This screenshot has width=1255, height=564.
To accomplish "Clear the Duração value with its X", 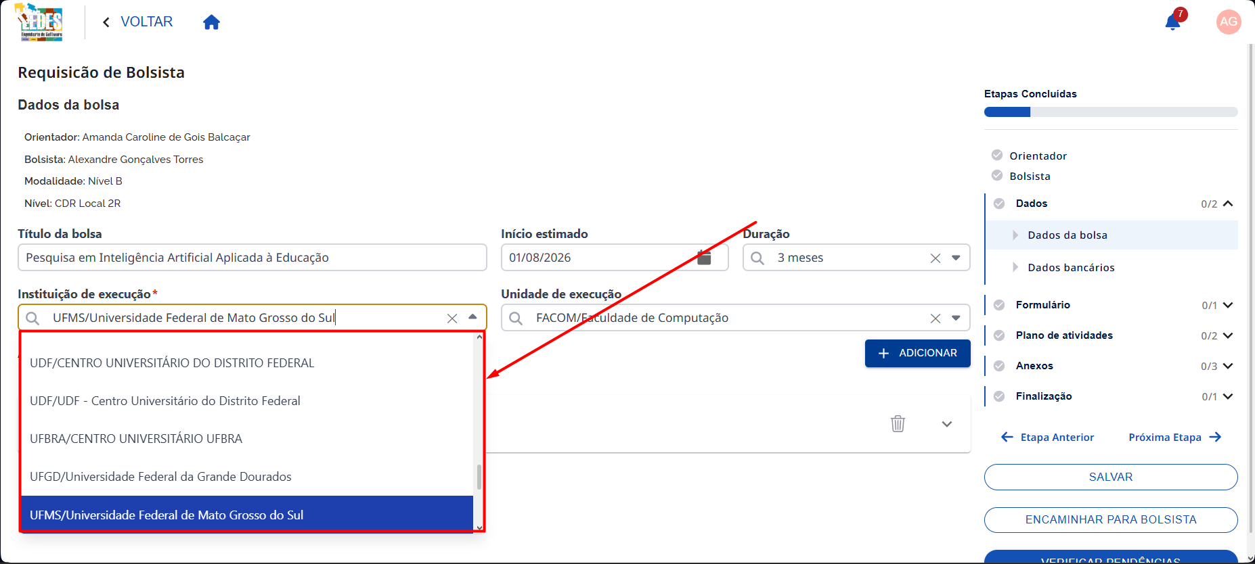I will 935,258.
